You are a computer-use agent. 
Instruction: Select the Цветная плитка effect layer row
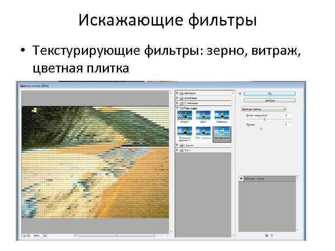(267, 178)
